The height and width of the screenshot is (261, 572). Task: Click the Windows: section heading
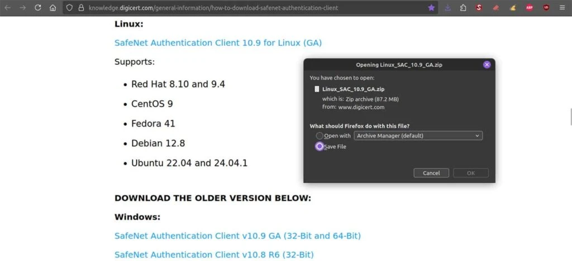pos(137,217)
